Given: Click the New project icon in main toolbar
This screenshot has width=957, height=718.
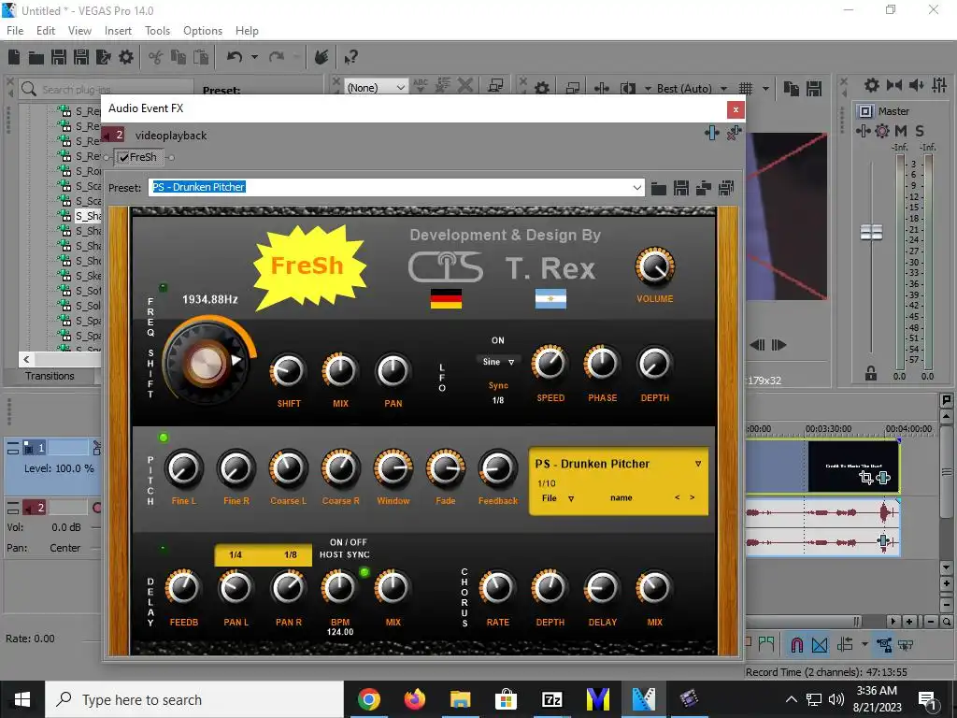Looking at the screenshot, I should 14,57.
